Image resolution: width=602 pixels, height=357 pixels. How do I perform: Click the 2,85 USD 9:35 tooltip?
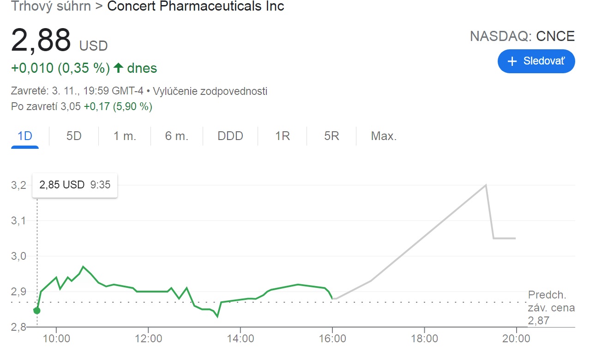click(75, 185)
